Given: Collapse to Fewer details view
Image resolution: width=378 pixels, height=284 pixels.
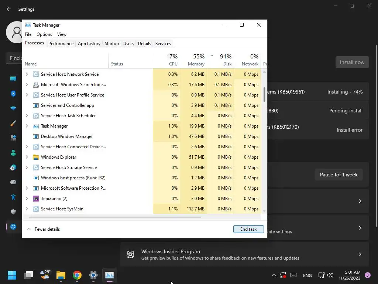Looking at the screenshot, I should pos(43,229).
